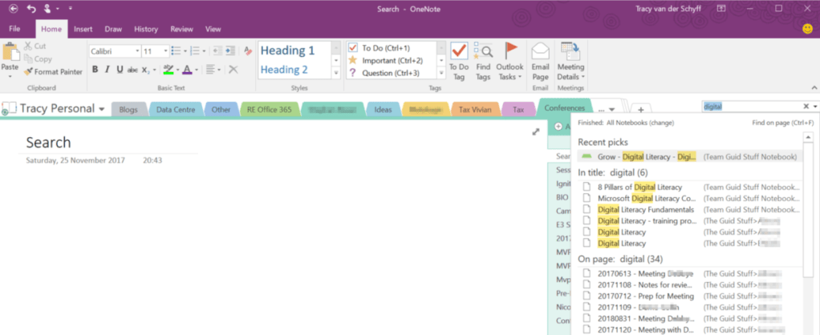Screen dimensions: 820x335
Task: Switch to the Draw ribbon tab
Action: tap(113, 30)
